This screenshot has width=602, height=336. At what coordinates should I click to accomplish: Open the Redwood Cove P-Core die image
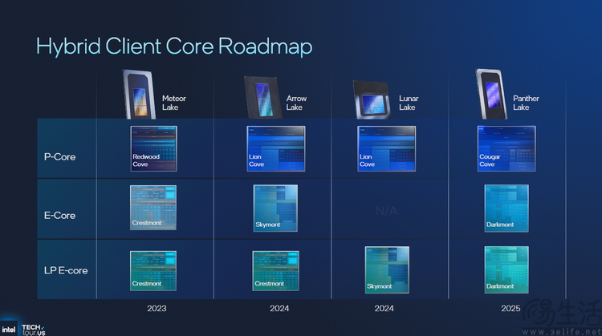(x=153, y=148)
